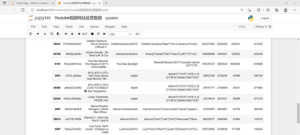300x135 pixels.
Task: Rename notebook title Youtube视频网站运营数据
Action: click(78, 18)
